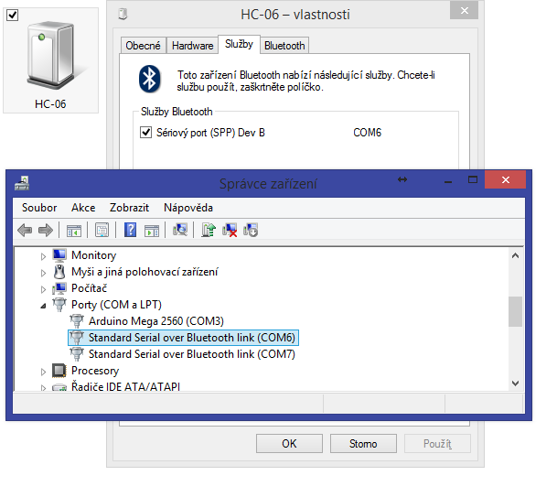The width and height of the screenshot is (557, 497).
Task: Select Standard Serial over Bluetooth link (COM7)
Action: [x=192, y=354]
